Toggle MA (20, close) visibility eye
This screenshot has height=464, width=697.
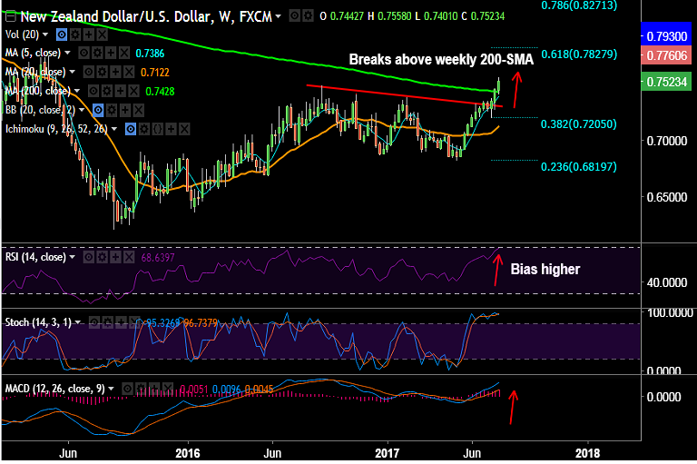click(88, 72)
